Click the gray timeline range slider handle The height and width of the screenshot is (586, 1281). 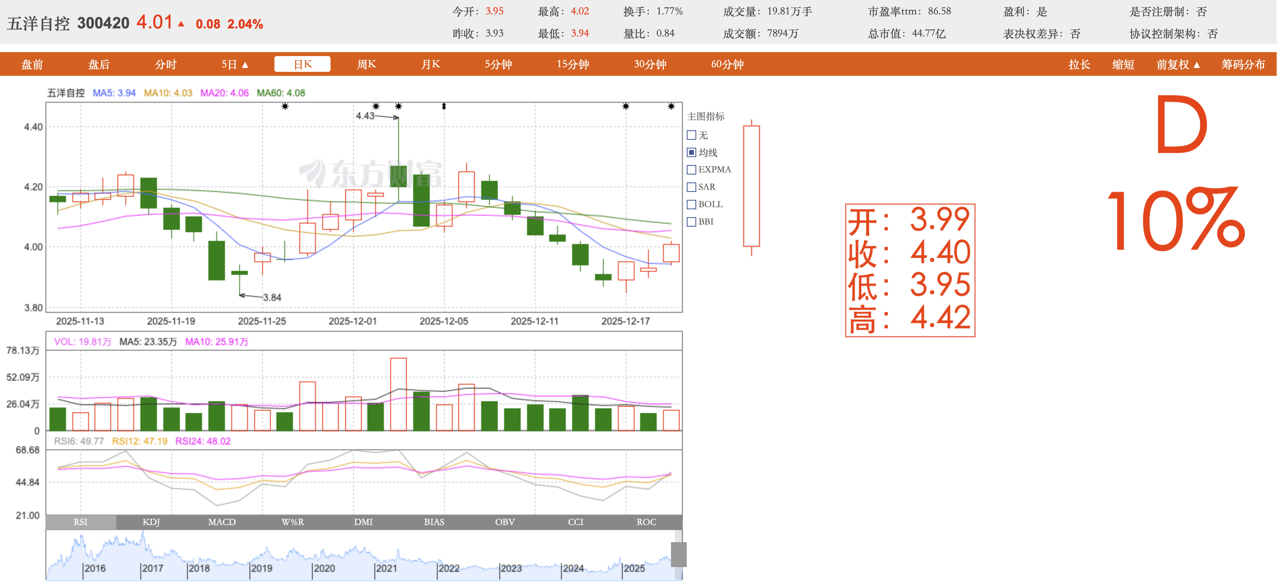[x=678, y=554]
